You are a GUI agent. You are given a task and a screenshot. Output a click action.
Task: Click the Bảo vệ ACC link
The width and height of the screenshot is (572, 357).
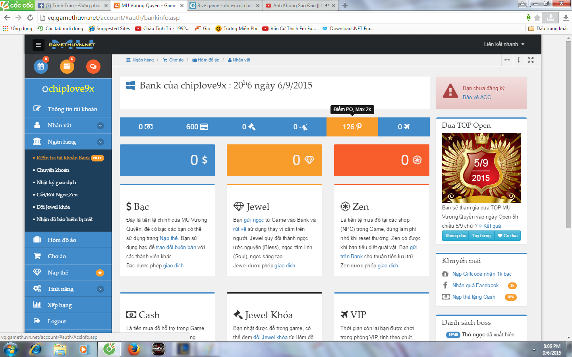pos(477,97)
